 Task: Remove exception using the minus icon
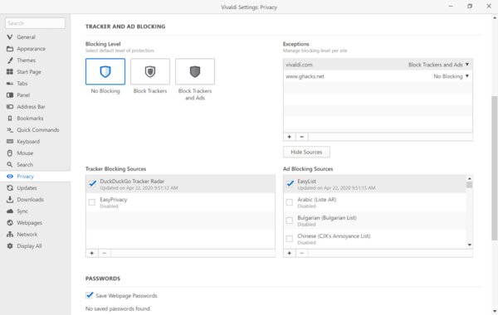click(x=302, y=137)
